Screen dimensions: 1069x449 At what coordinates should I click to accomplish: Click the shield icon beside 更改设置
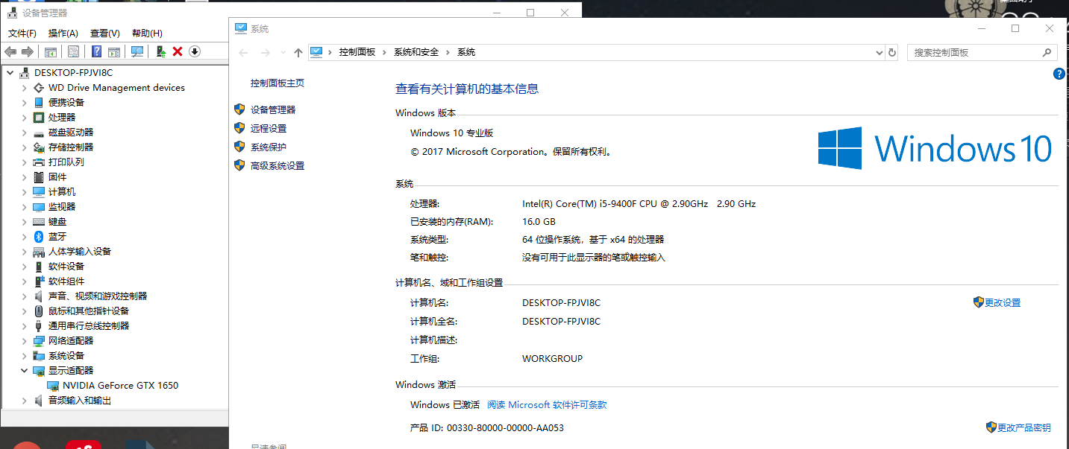[x=979, y=302]
